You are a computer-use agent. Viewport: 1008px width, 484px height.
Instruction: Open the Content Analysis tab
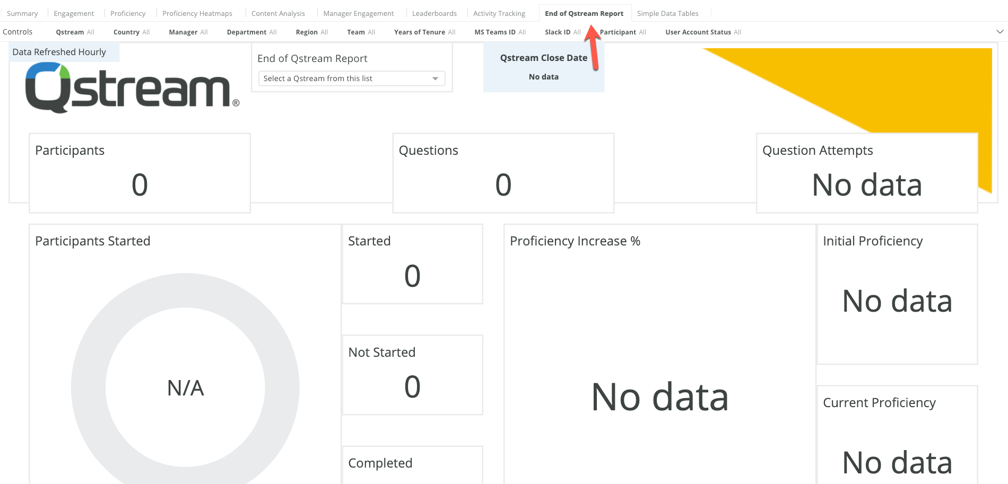pos(278,13)
